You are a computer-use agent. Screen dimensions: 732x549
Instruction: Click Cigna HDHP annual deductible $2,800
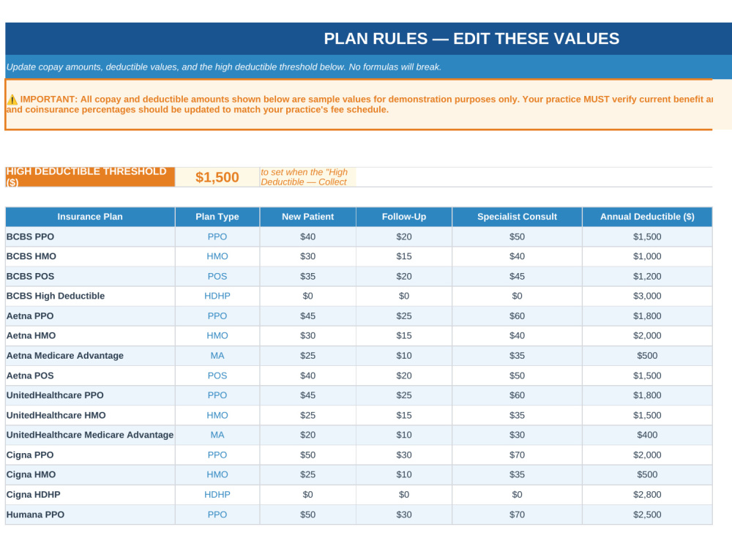pyautogui.click(x=647, y=495)
